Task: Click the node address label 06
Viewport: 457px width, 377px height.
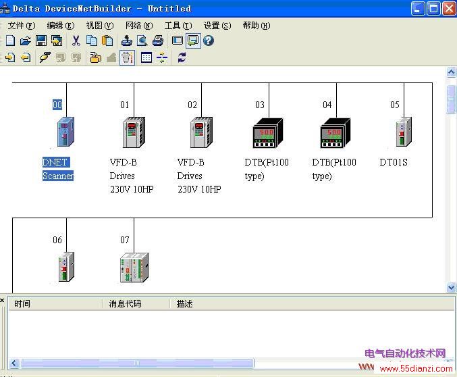Action: 57,240
